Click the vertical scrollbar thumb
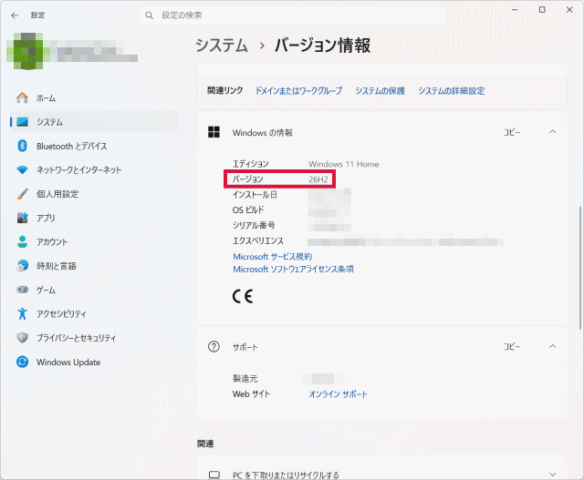The height and width of the screenshot is (480, 584). [x=580, y=268]
